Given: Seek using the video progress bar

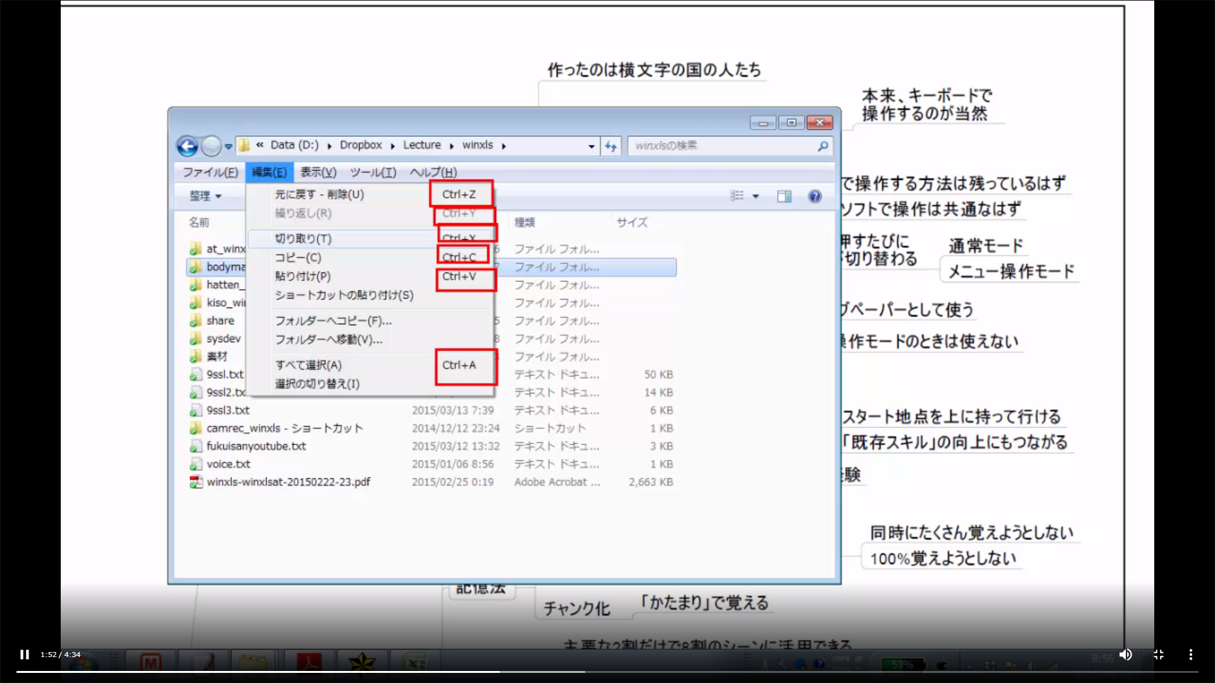Looking at the screenshot, I should click(607, 672).
